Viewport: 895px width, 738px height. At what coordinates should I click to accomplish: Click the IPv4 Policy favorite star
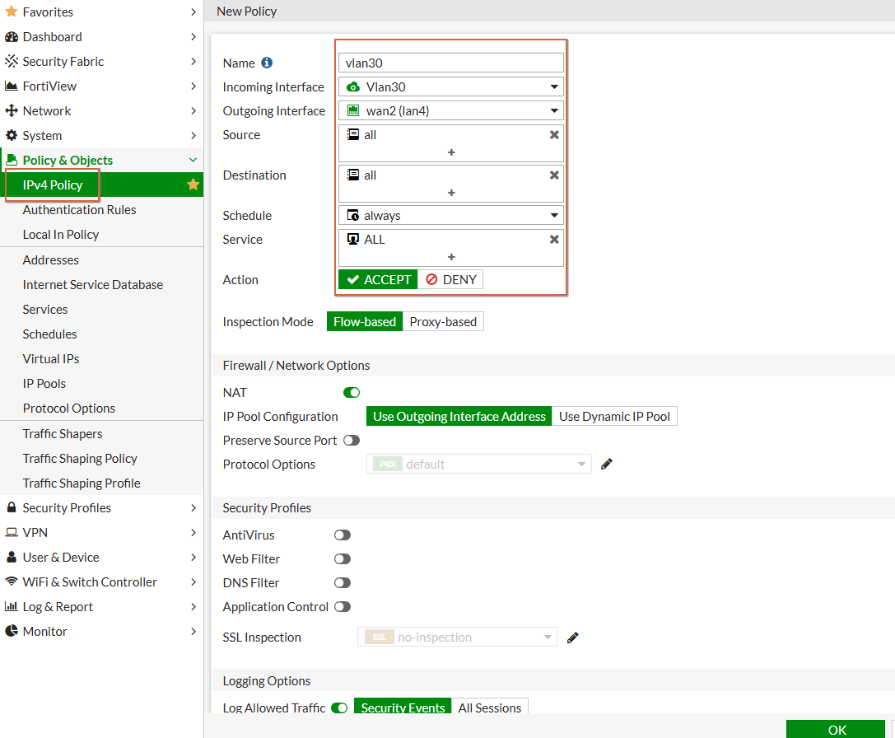193,184
